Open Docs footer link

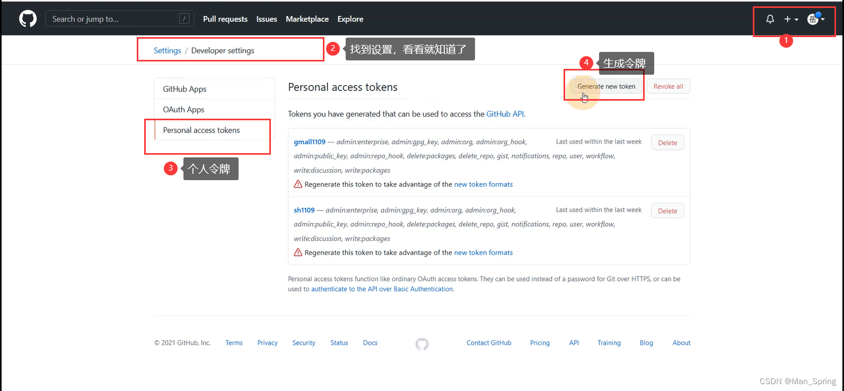(370, 343)
